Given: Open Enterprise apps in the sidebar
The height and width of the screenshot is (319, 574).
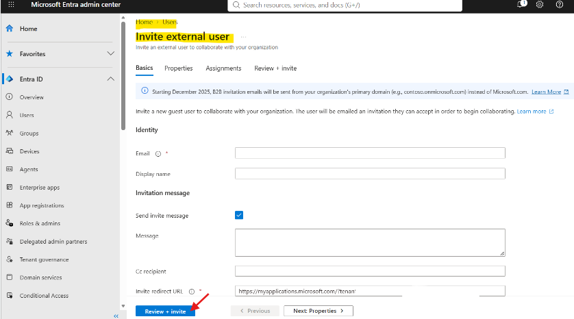Looking at the screenshot, I should pos(40,188).
